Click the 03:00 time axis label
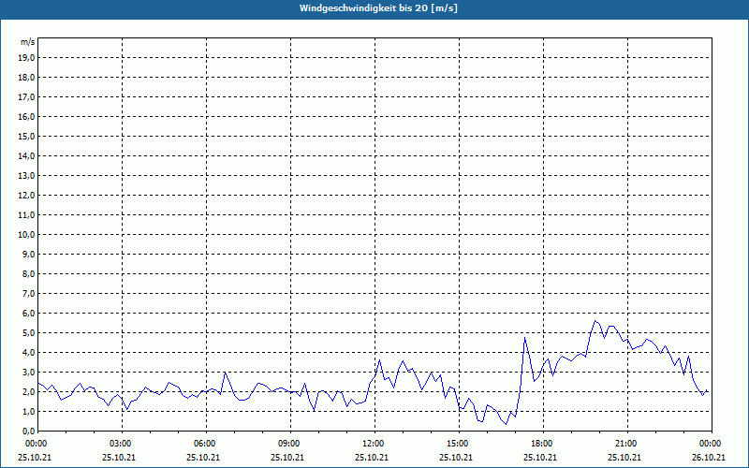749x468 pixels. (120, 443)
